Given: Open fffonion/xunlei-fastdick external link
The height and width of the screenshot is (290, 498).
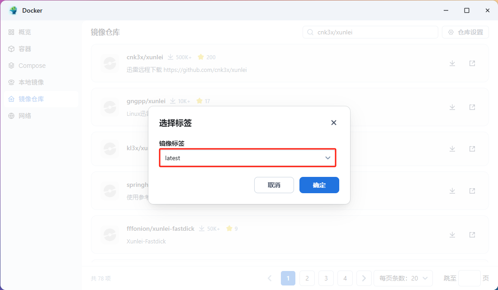Looking at the screenshot, I should tap(472, 235).
